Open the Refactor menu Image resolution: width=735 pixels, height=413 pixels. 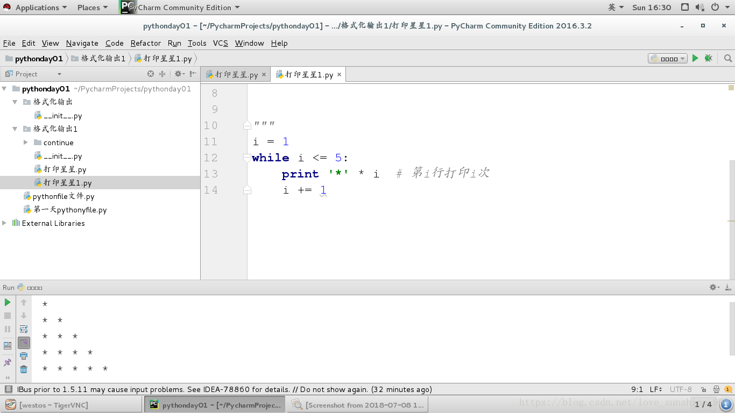point(145,43)
